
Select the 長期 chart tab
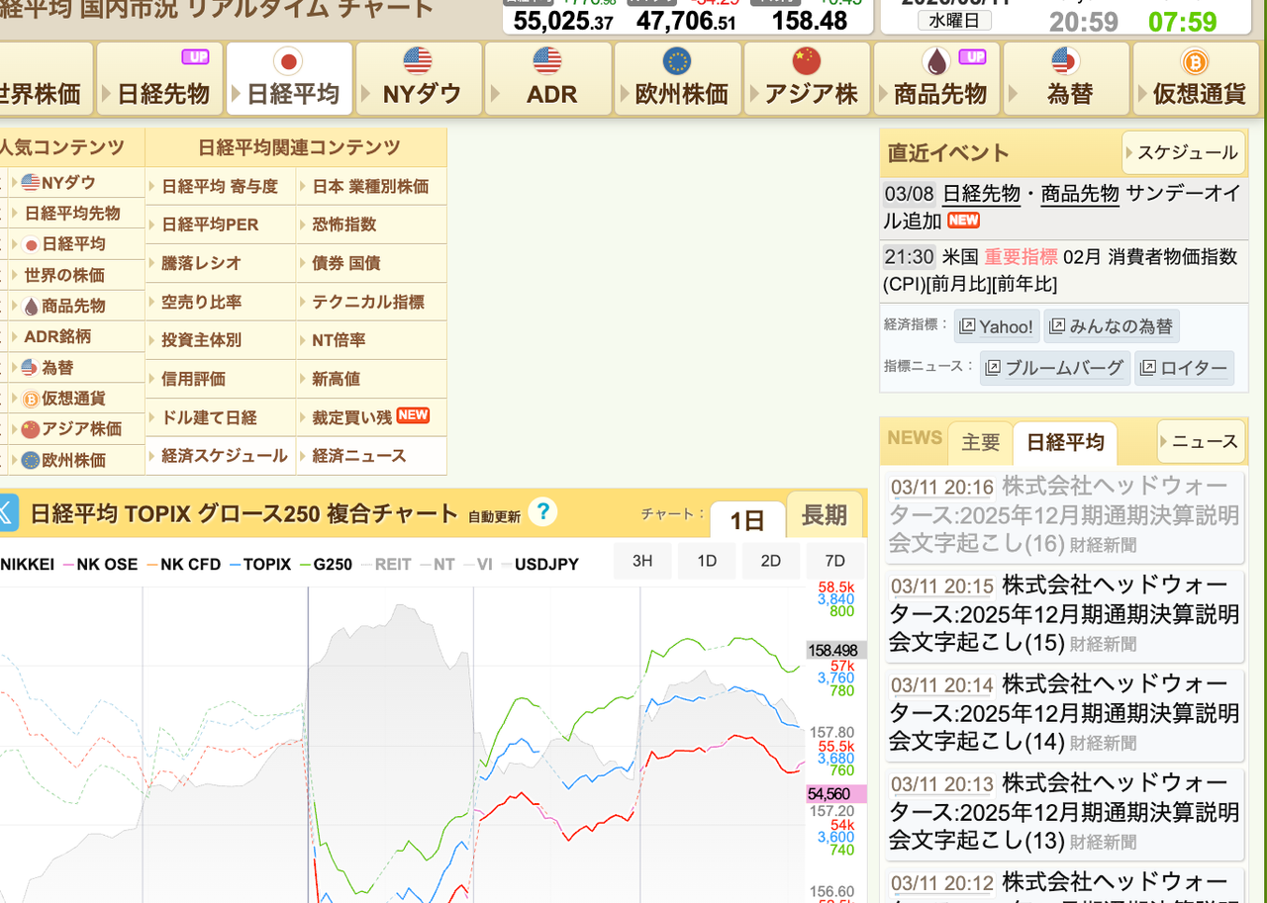[826, 515]
